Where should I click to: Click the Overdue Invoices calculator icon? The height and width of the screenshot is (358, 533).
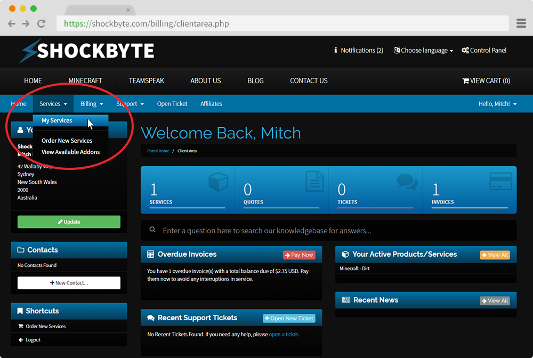point(151,254)
